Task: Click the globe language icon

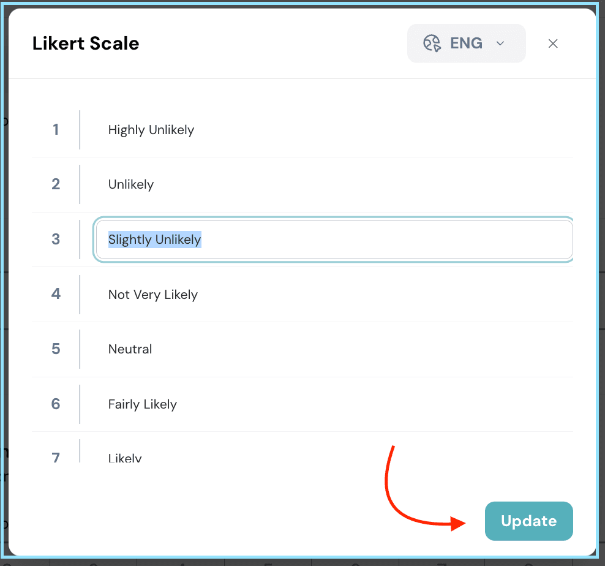Action: [432, 43]
